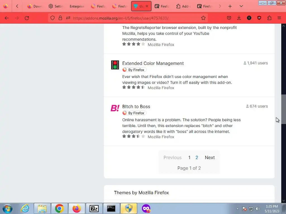Open the Firefox private browsing mask icon
The width and height of the screenshot is (286, 214).
coord(146,208)
